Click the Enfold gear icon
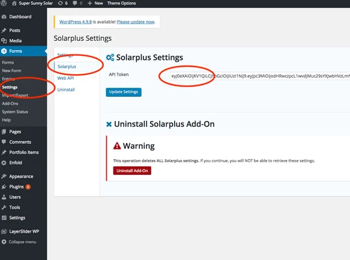Viewport: 350px width, 260px height. 4,162
